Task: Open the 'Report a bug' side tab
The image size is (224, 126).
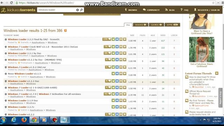Action: coord(220,98)
